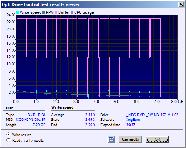Click the floppy disk save icon

pyautogui.click(x=111, y=140)
